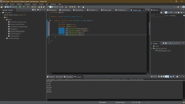Collapse Logical_operators class in Outline

152,49
